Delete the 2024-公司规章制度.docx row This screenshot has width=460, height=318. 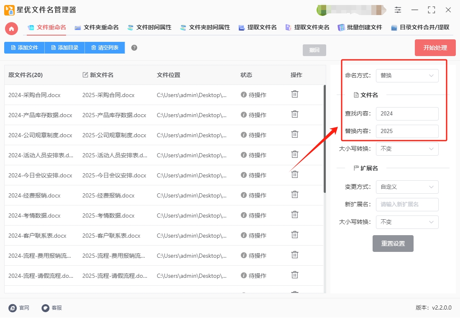294,134
